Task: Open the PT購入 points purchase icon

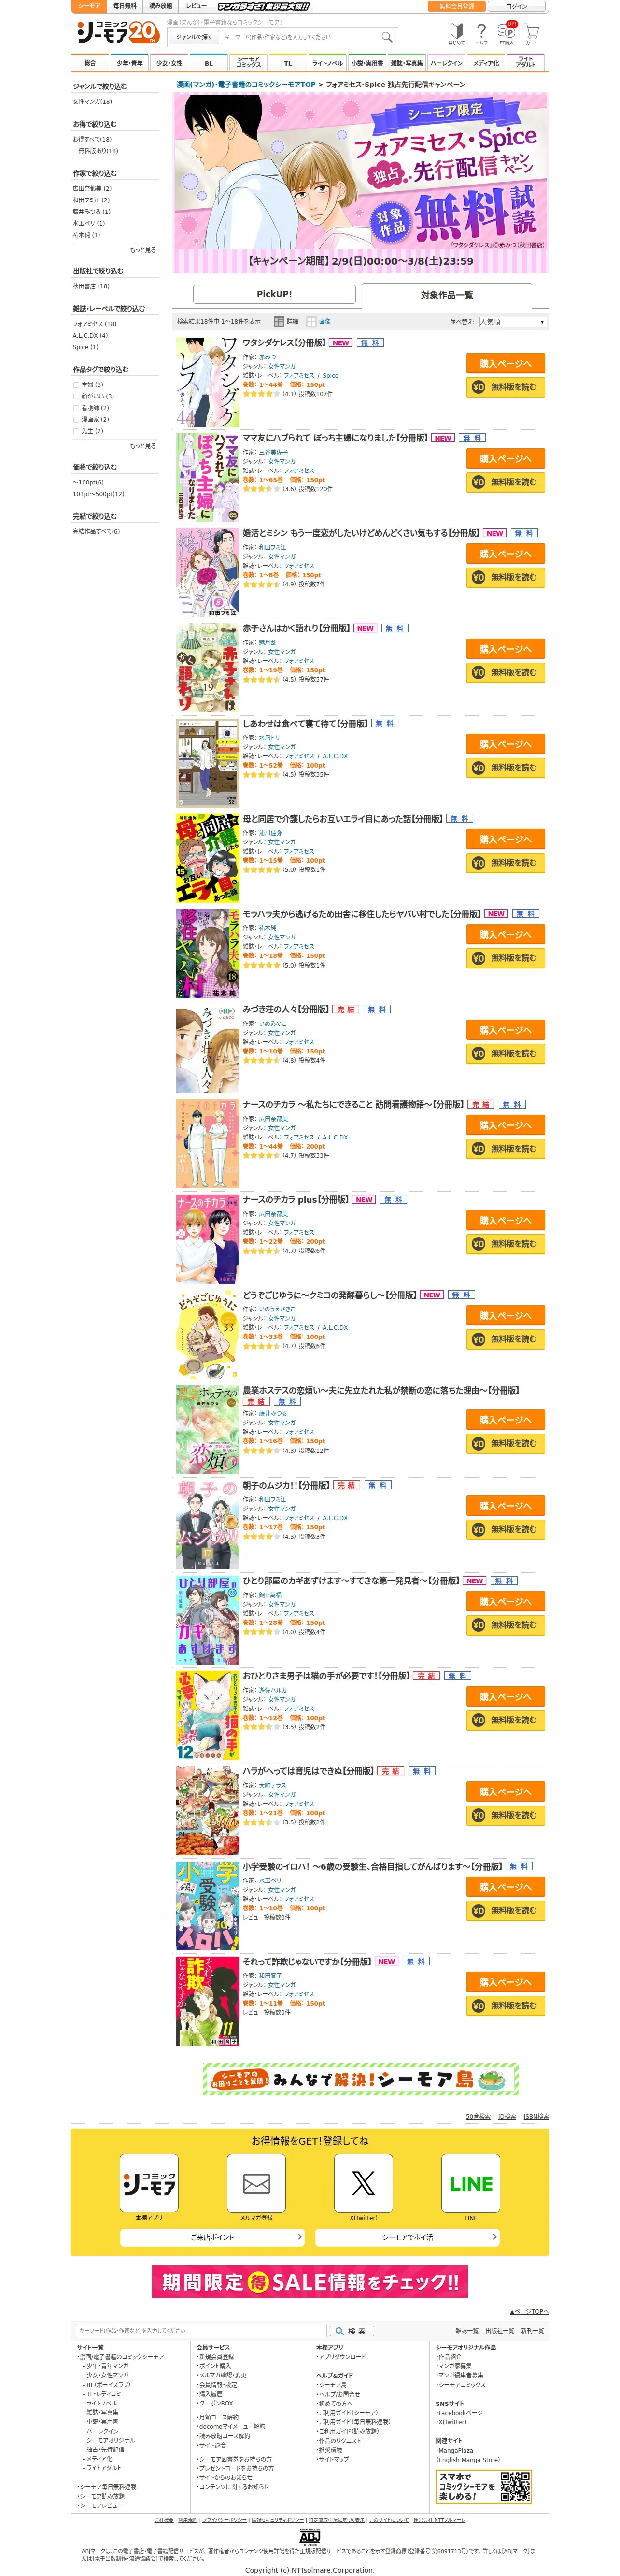Action: pyautogui.click(x=507, y=33)
